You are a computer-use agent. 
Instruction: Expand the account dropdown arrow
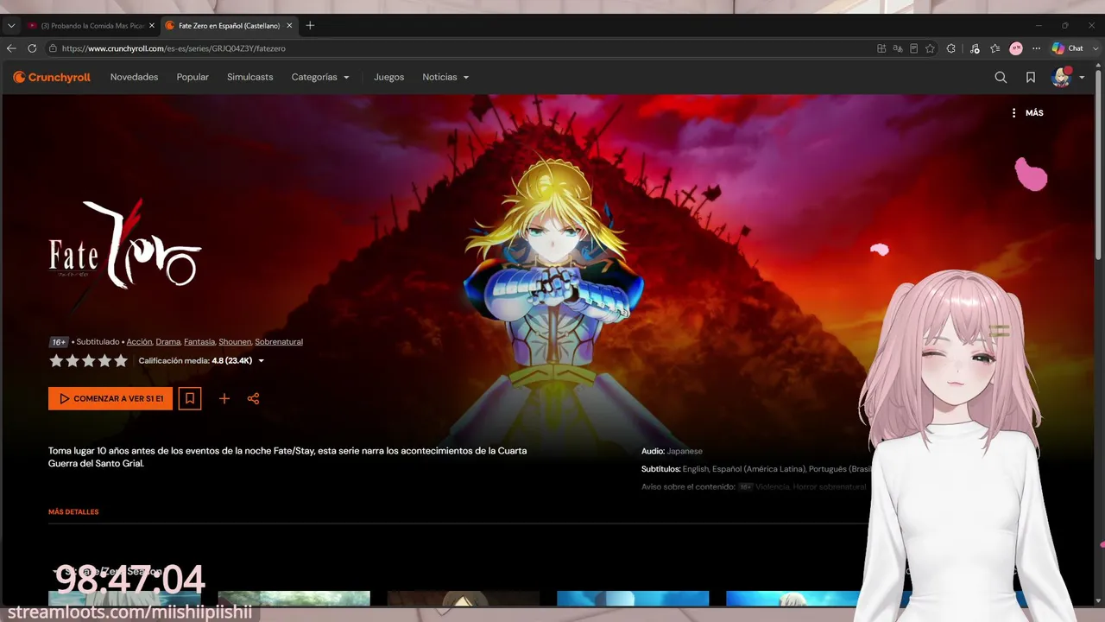tap(1082, 78)
